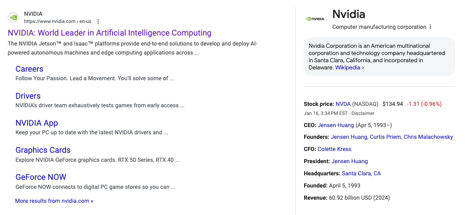
Task: Open the three-dot menu beside Computer manufacturing corporation
Action: coord(430,27)
